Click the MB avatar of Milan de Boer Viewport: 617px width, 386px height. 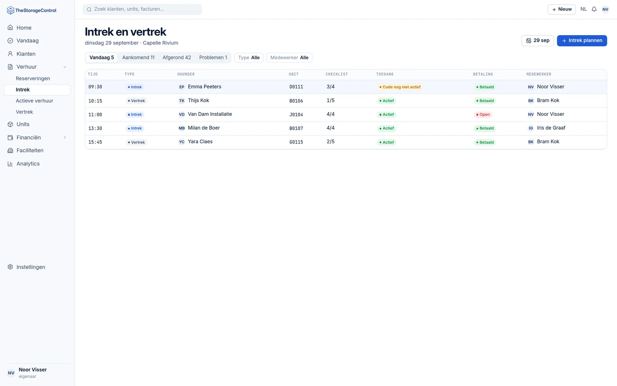coord(182,128)
